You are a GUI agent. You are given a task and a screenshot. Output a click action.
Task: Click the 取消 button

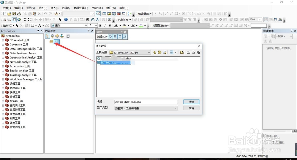tap(191, 108)
